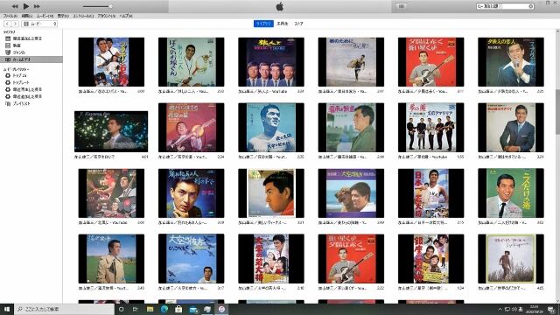Image resolution: width=560 pixels, height=315 pixels.
Task: Adjust the volume slider
Action: [97, 6]
